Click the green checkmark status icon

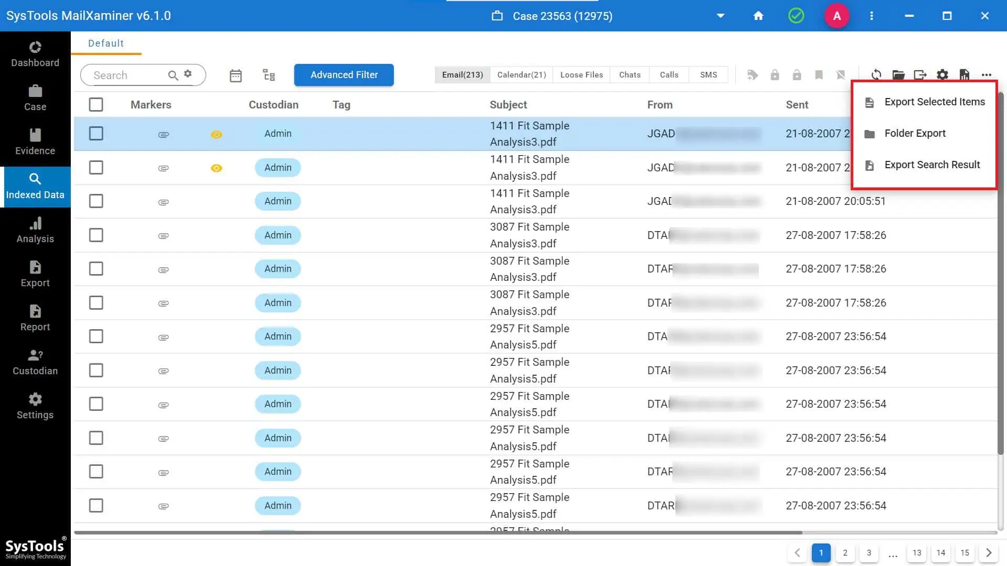(x=796, y=16)
